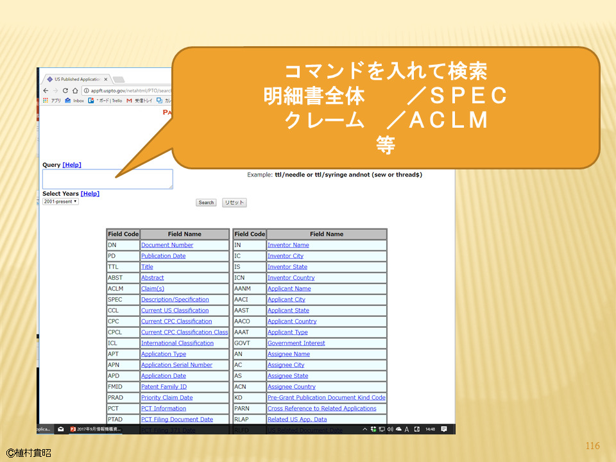View site info icon in address bar

pos(87,90)
